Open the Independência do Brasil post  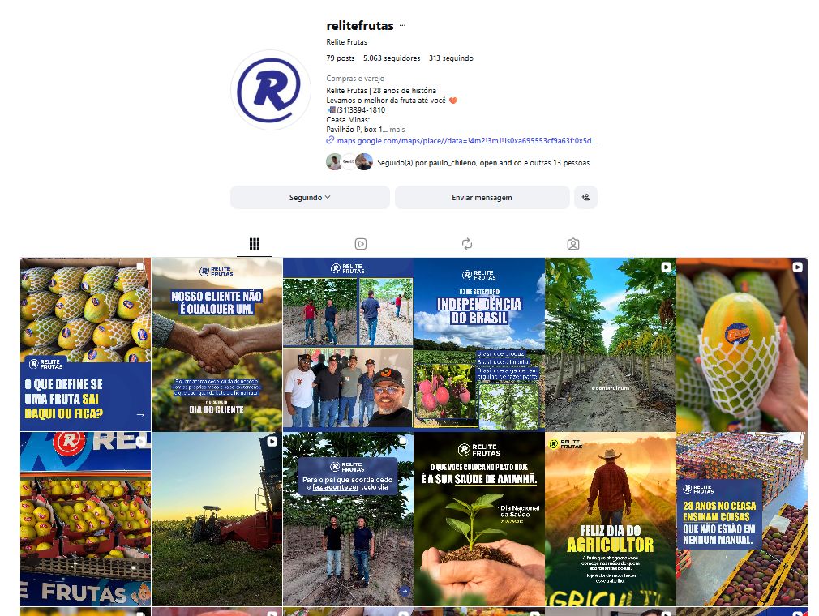(x=479, y=344)
